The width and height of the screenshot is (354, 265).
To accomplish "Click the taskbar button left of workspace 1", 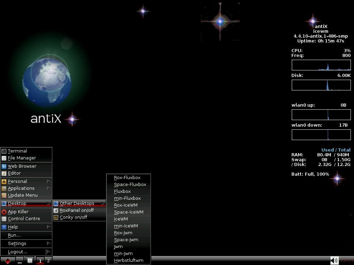I will tap(30, 261).
